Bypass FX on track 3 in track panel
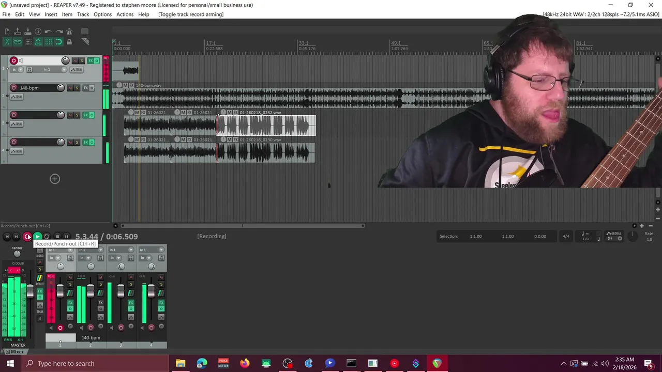 92,115
